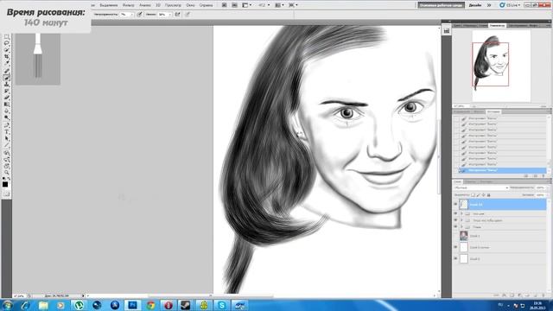Select the Clone Stamp tool
The width and height of the screenshot is (553, 311).
pos(6,85)
